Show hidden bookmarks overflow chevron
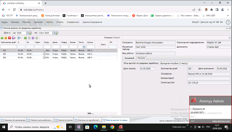 click(228, 16)
